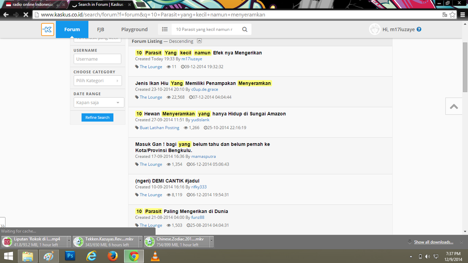
Task: Click Hi, m17iuzaye user greeting
Action: [399, 29]
